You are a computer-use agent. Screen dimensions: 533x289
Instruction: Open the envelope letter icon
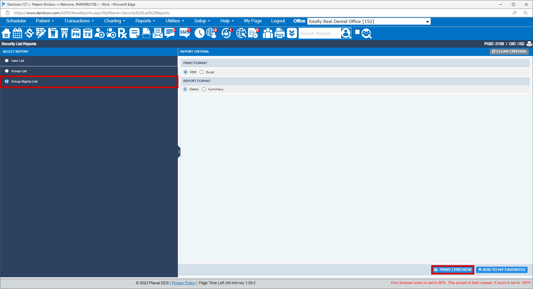[x=158, y=33]
